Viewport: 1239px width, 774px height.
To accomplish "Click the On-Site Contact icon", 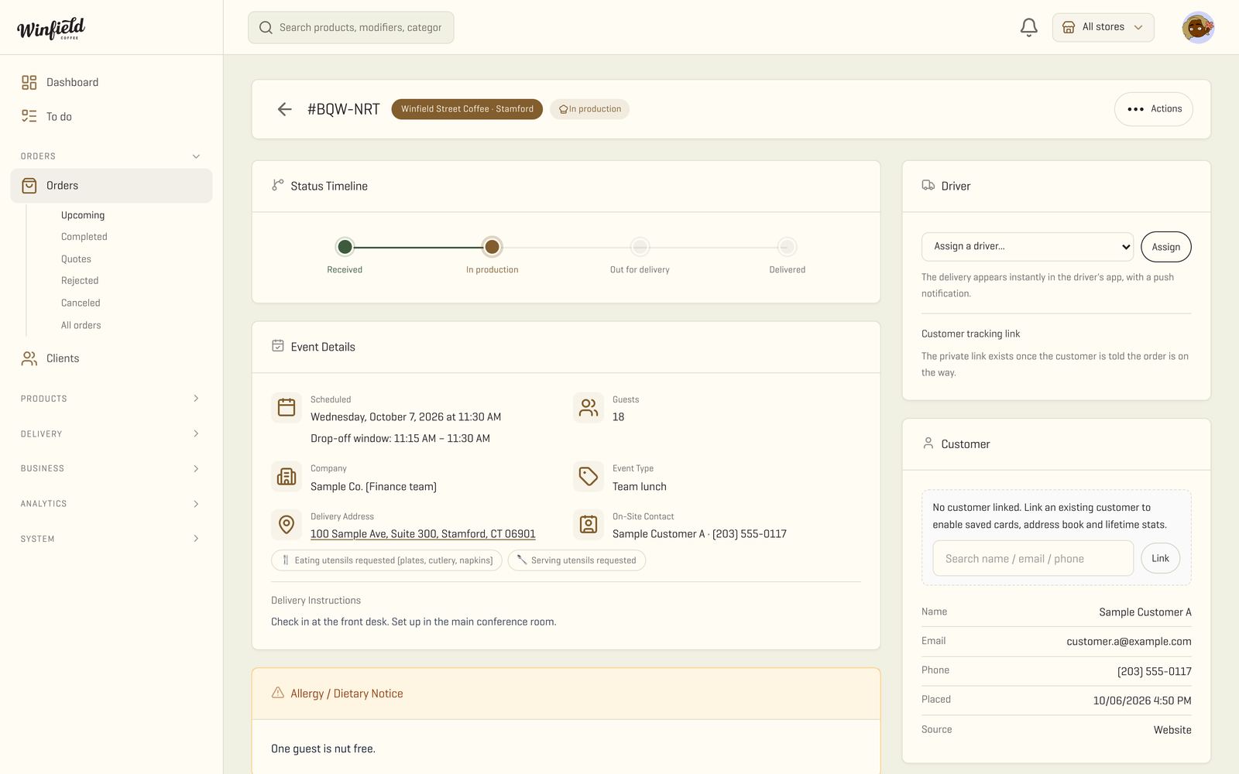I will [x=589, y=525].
